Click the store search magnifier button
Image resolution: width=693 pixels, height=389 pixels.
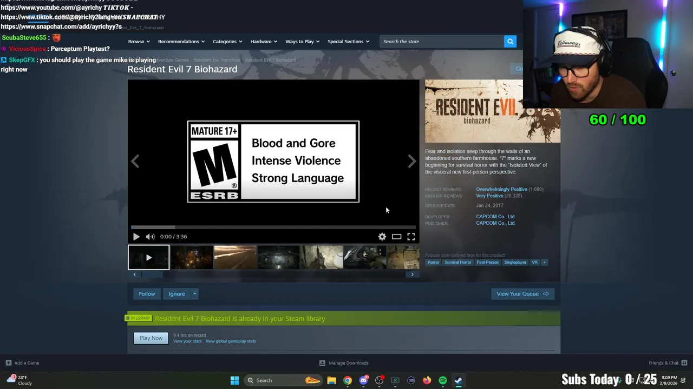[x=510, y=42]
